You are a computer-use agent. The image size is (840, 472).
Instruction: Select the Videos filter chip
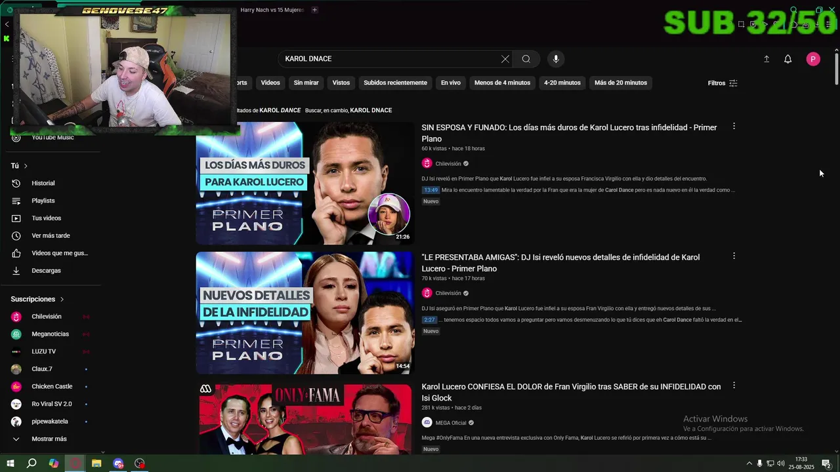270,83
